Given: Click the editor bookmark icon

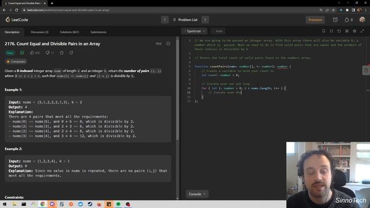Looking at the screenshot, I should point(324,31).
